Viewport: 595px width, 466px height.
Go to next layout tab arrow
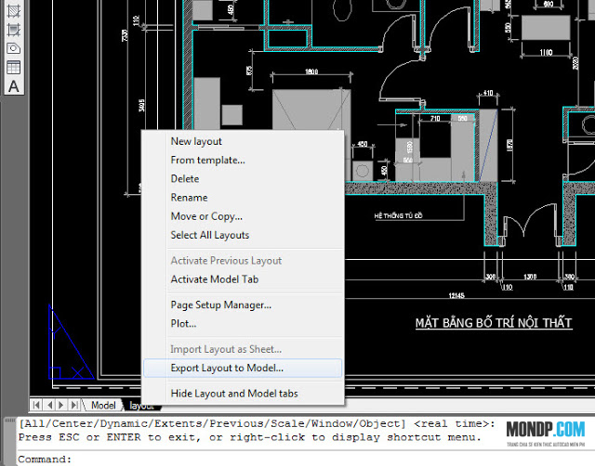click(x=61, y=405)
